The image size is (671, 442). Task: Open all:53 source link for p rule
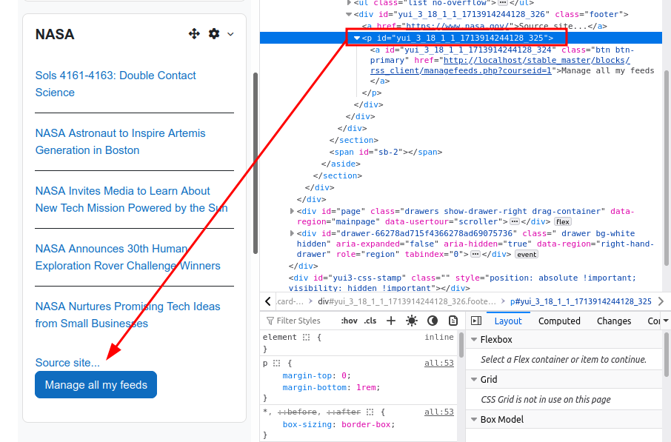tap(439, 364)
